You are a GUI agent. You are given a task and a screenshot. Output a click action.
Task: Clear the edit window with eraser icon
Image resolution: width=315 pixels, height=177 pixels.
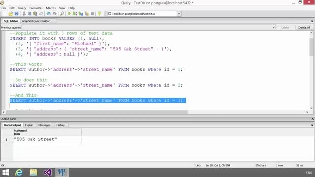click(41, 14)
